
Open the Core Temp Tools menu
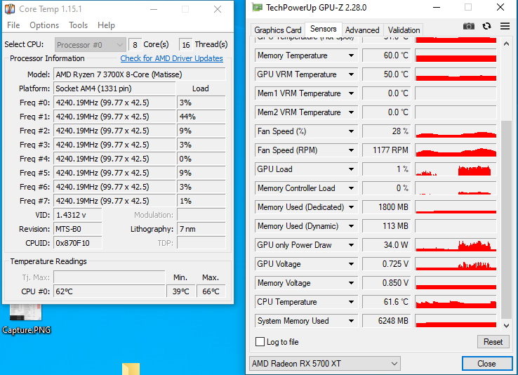79,25
